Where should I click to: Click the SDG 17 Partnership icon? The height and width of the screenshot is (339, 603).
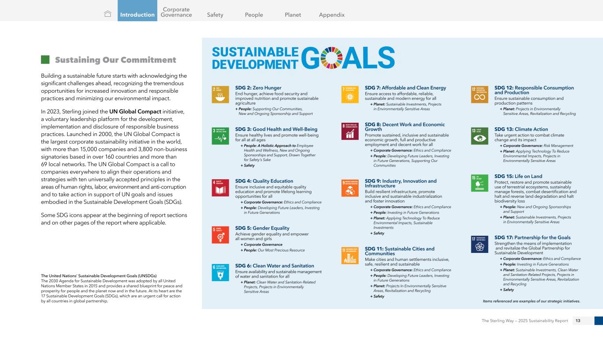click(x=480, y=244)
